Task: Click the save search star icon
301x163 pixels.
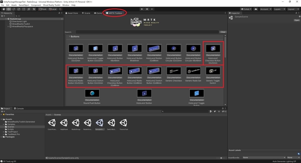Action: coord(219,111)
